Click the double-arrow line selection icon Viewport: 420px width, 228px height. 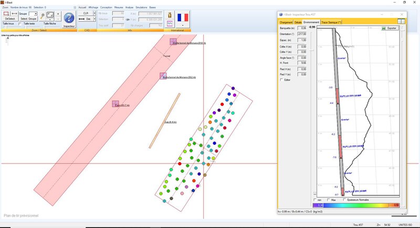click(x=14, y=14)
